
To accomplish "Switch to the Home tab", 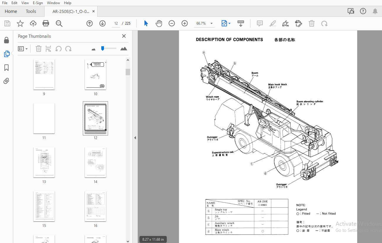I will (11, 11).
